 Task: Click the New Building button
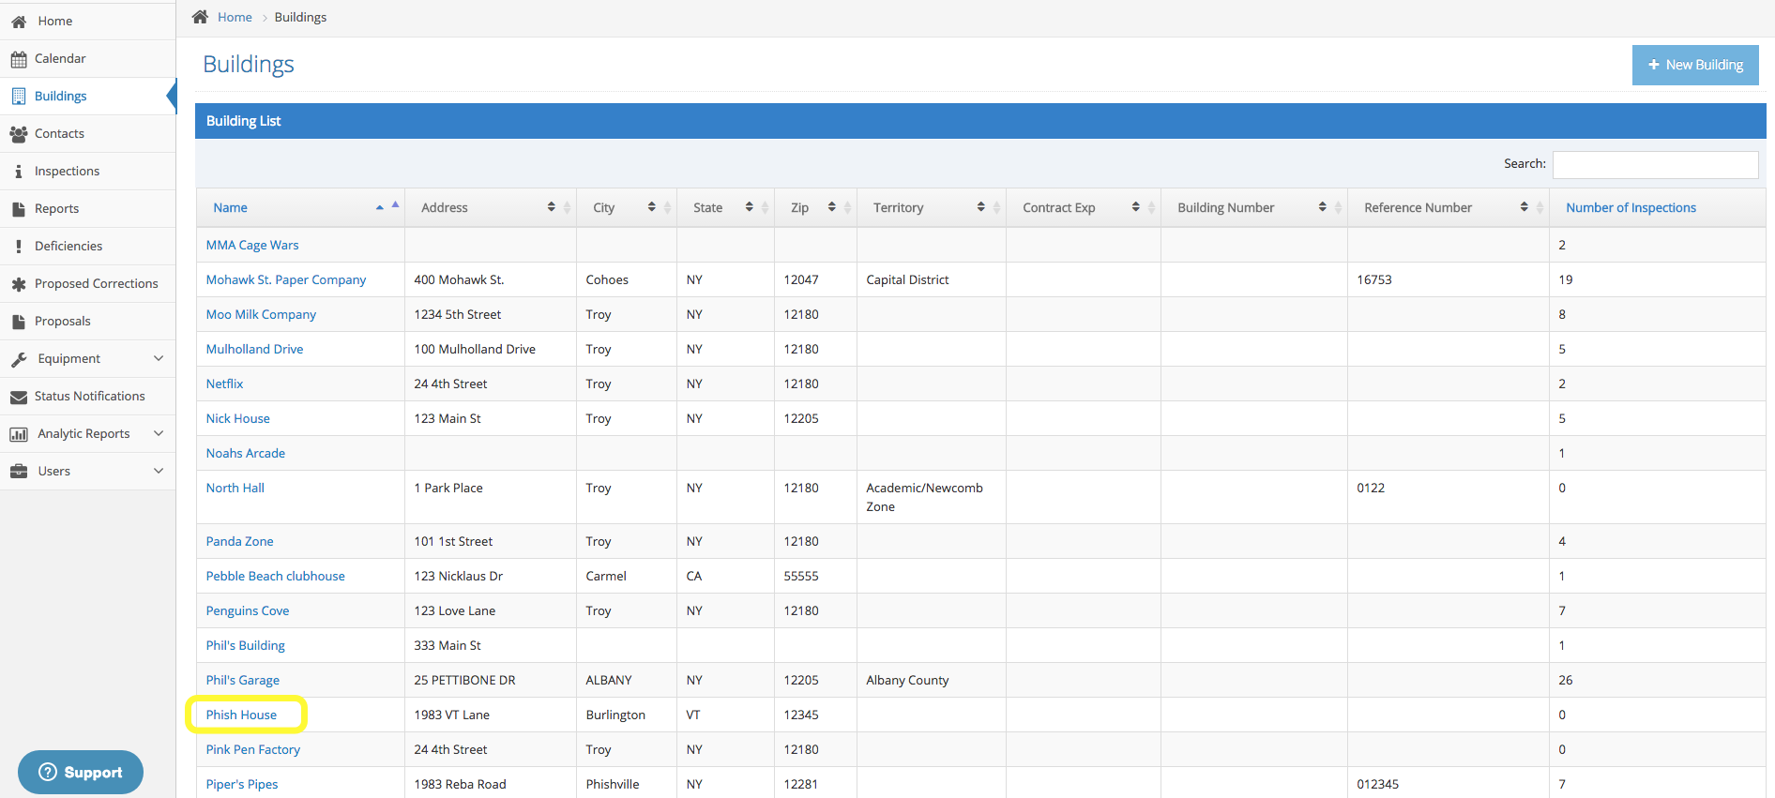[x=1695, y=65]
